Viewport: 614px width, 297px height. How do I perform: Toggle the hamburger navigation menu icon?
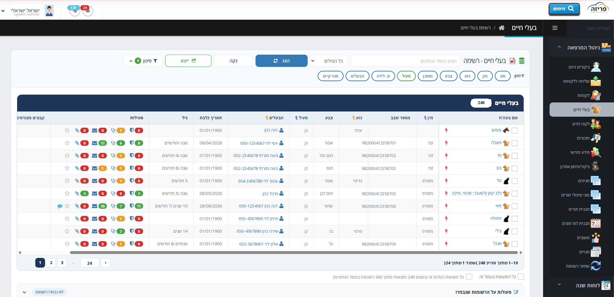[555, 28]
